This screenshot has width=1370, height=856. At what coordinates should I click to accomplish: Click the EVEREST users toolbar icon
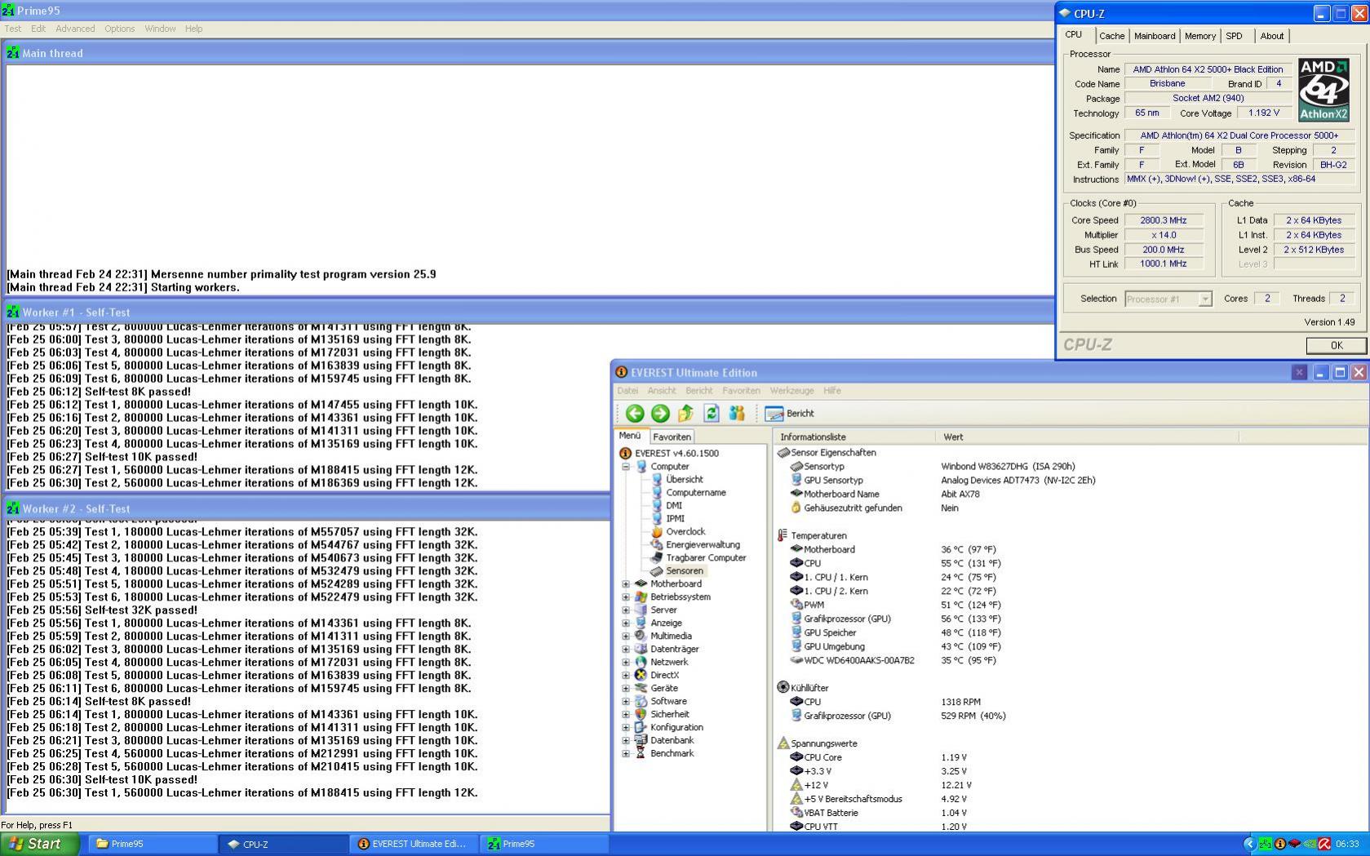737,414
